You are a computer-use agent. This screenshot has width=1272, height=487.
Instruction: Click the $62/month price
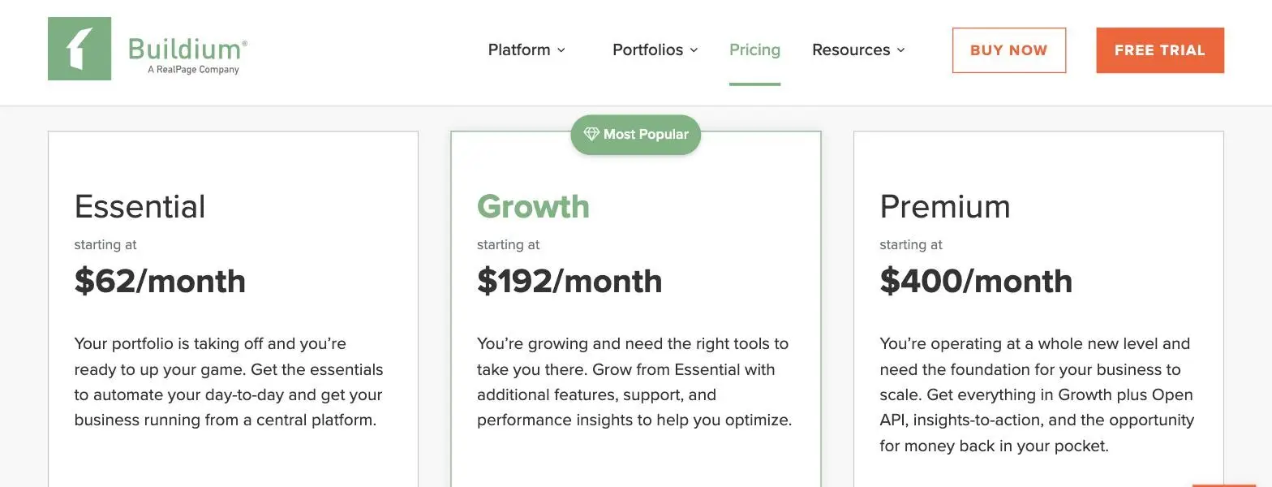[x=160, y=281]
